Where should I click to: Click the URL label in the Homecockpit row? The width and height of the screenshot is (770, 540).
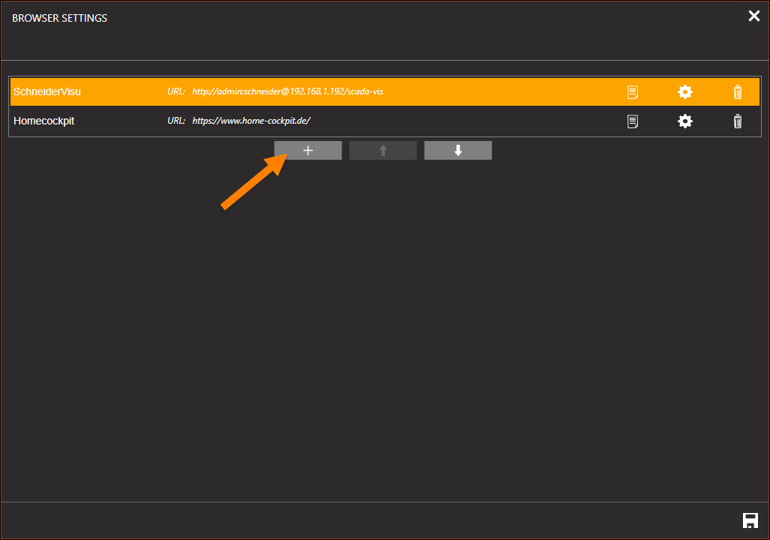pyautogui.click(x=176, y=121)
